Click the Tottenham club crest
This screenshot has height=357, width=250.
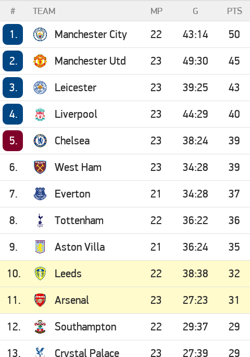pos(40,220)
